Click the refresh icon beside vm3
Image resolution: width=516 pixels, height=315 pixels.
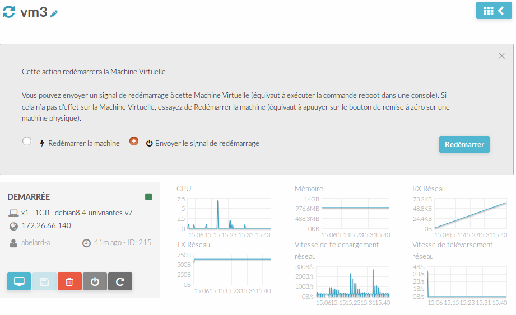9,12
